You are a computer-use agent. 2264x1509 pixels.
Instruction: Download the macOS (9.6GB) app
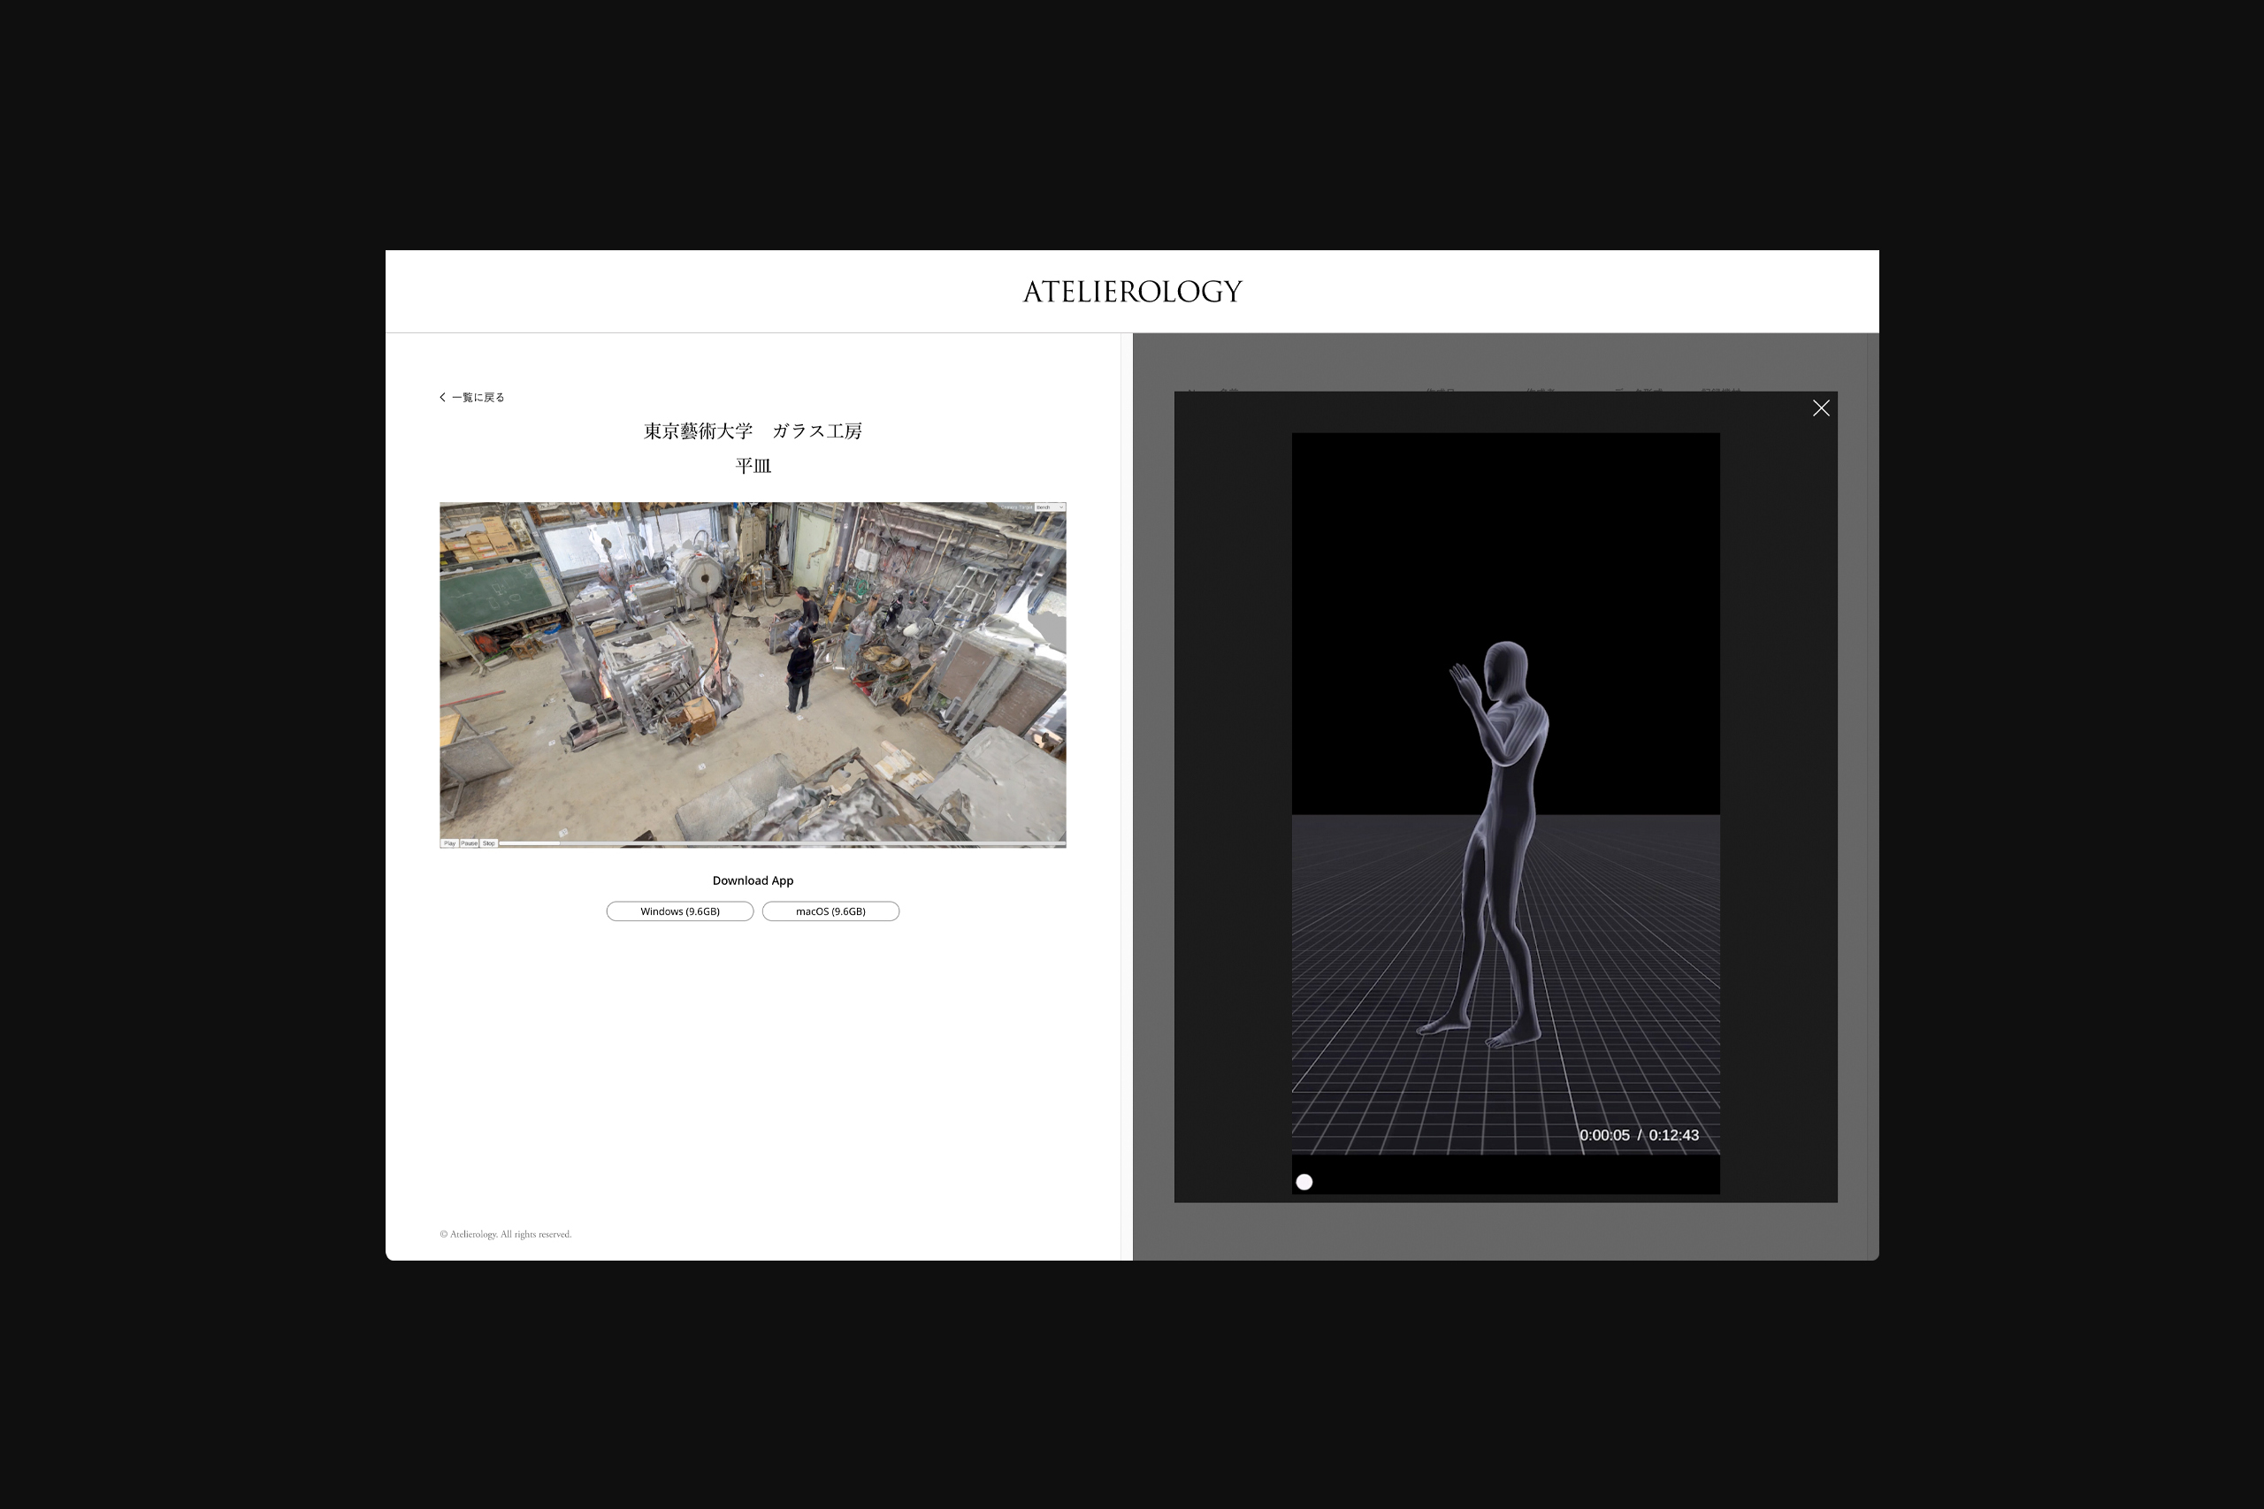830,911
